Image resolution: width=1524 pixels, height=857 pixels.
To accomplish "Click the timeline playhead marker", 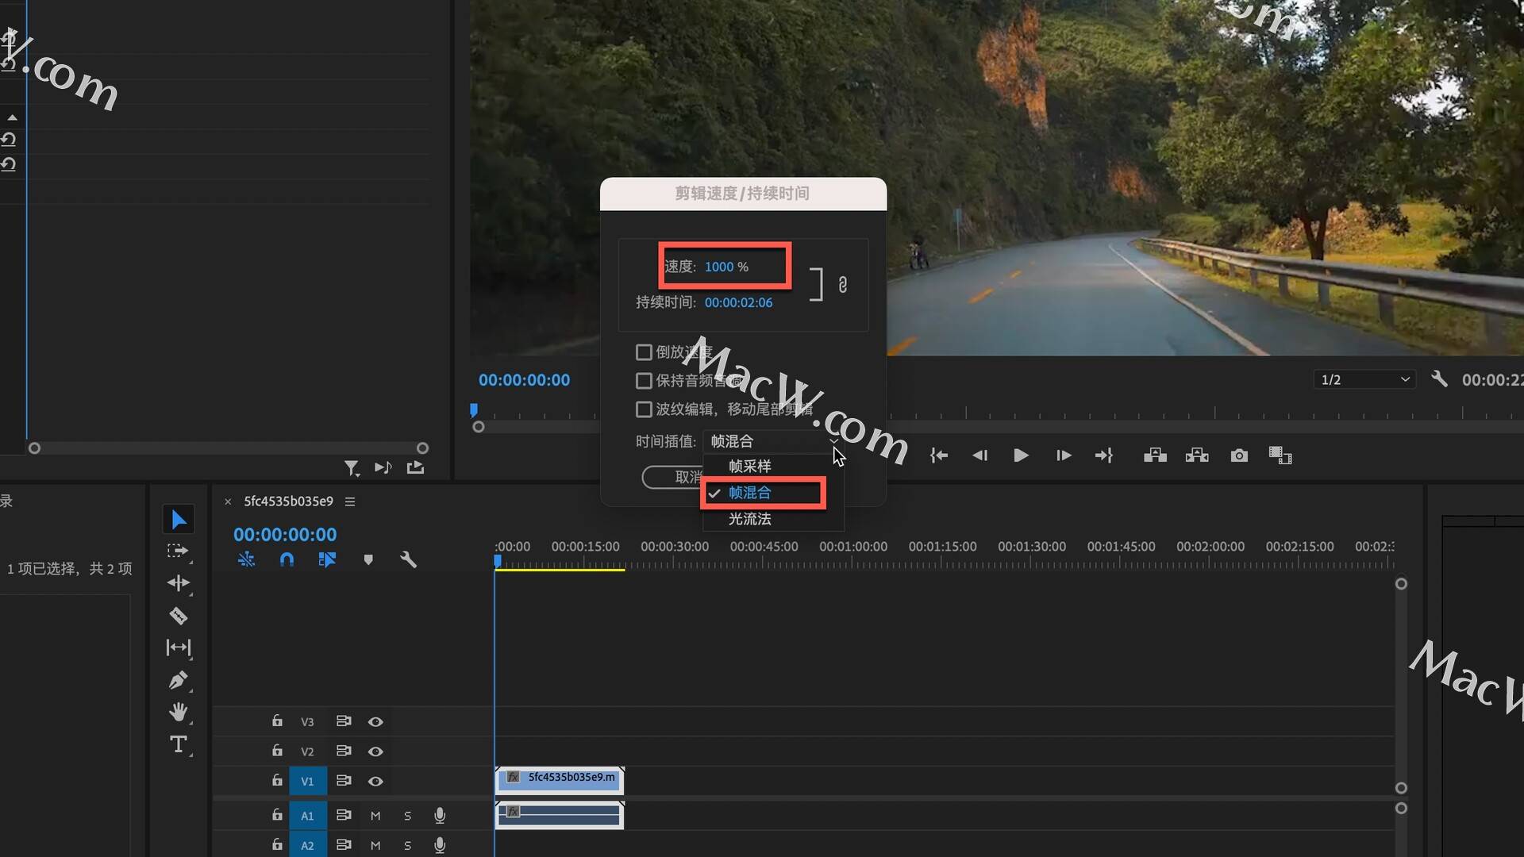I will [498, 561].
